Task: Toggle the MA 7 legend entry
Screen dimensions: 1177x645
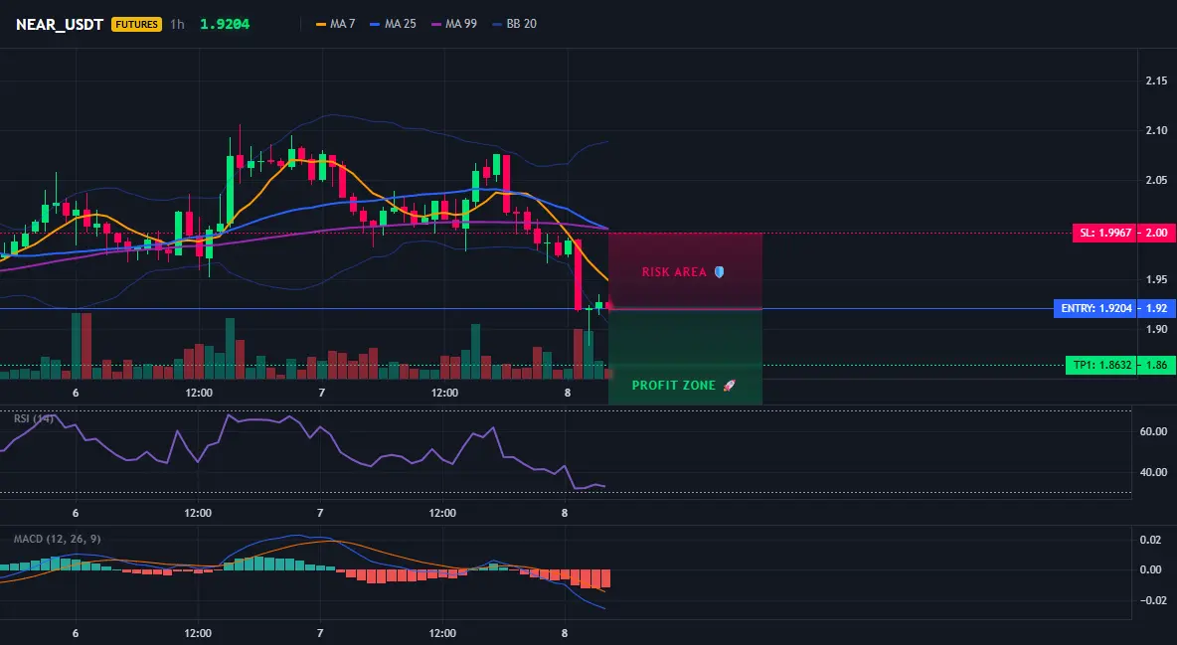Action: click(336, 24)
